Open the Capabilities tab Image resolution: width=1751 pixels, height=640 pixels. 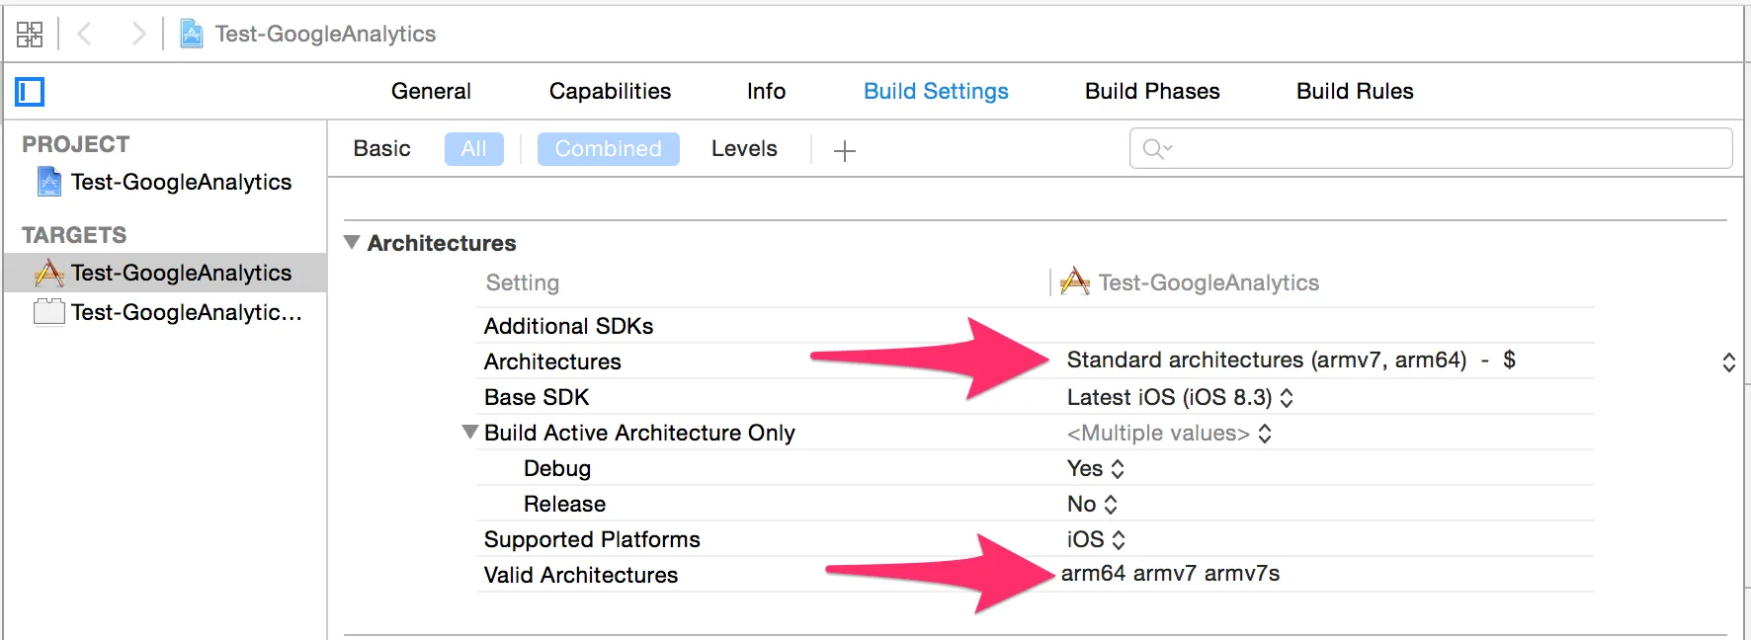coord(610,91)
